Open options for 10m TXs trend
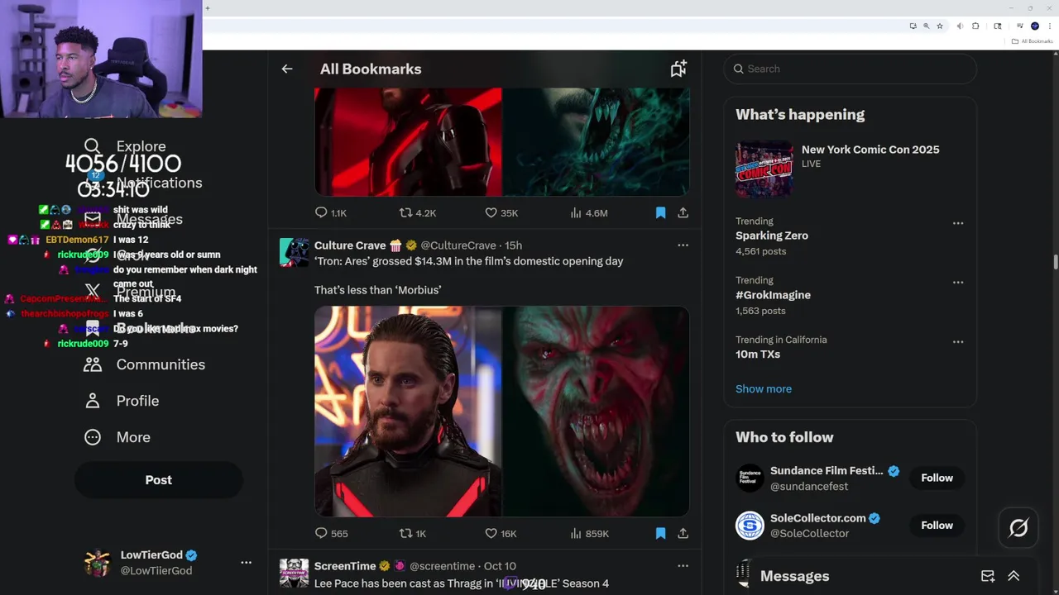1059x595 pixels. pyautogui.click(x=958, y=342)
